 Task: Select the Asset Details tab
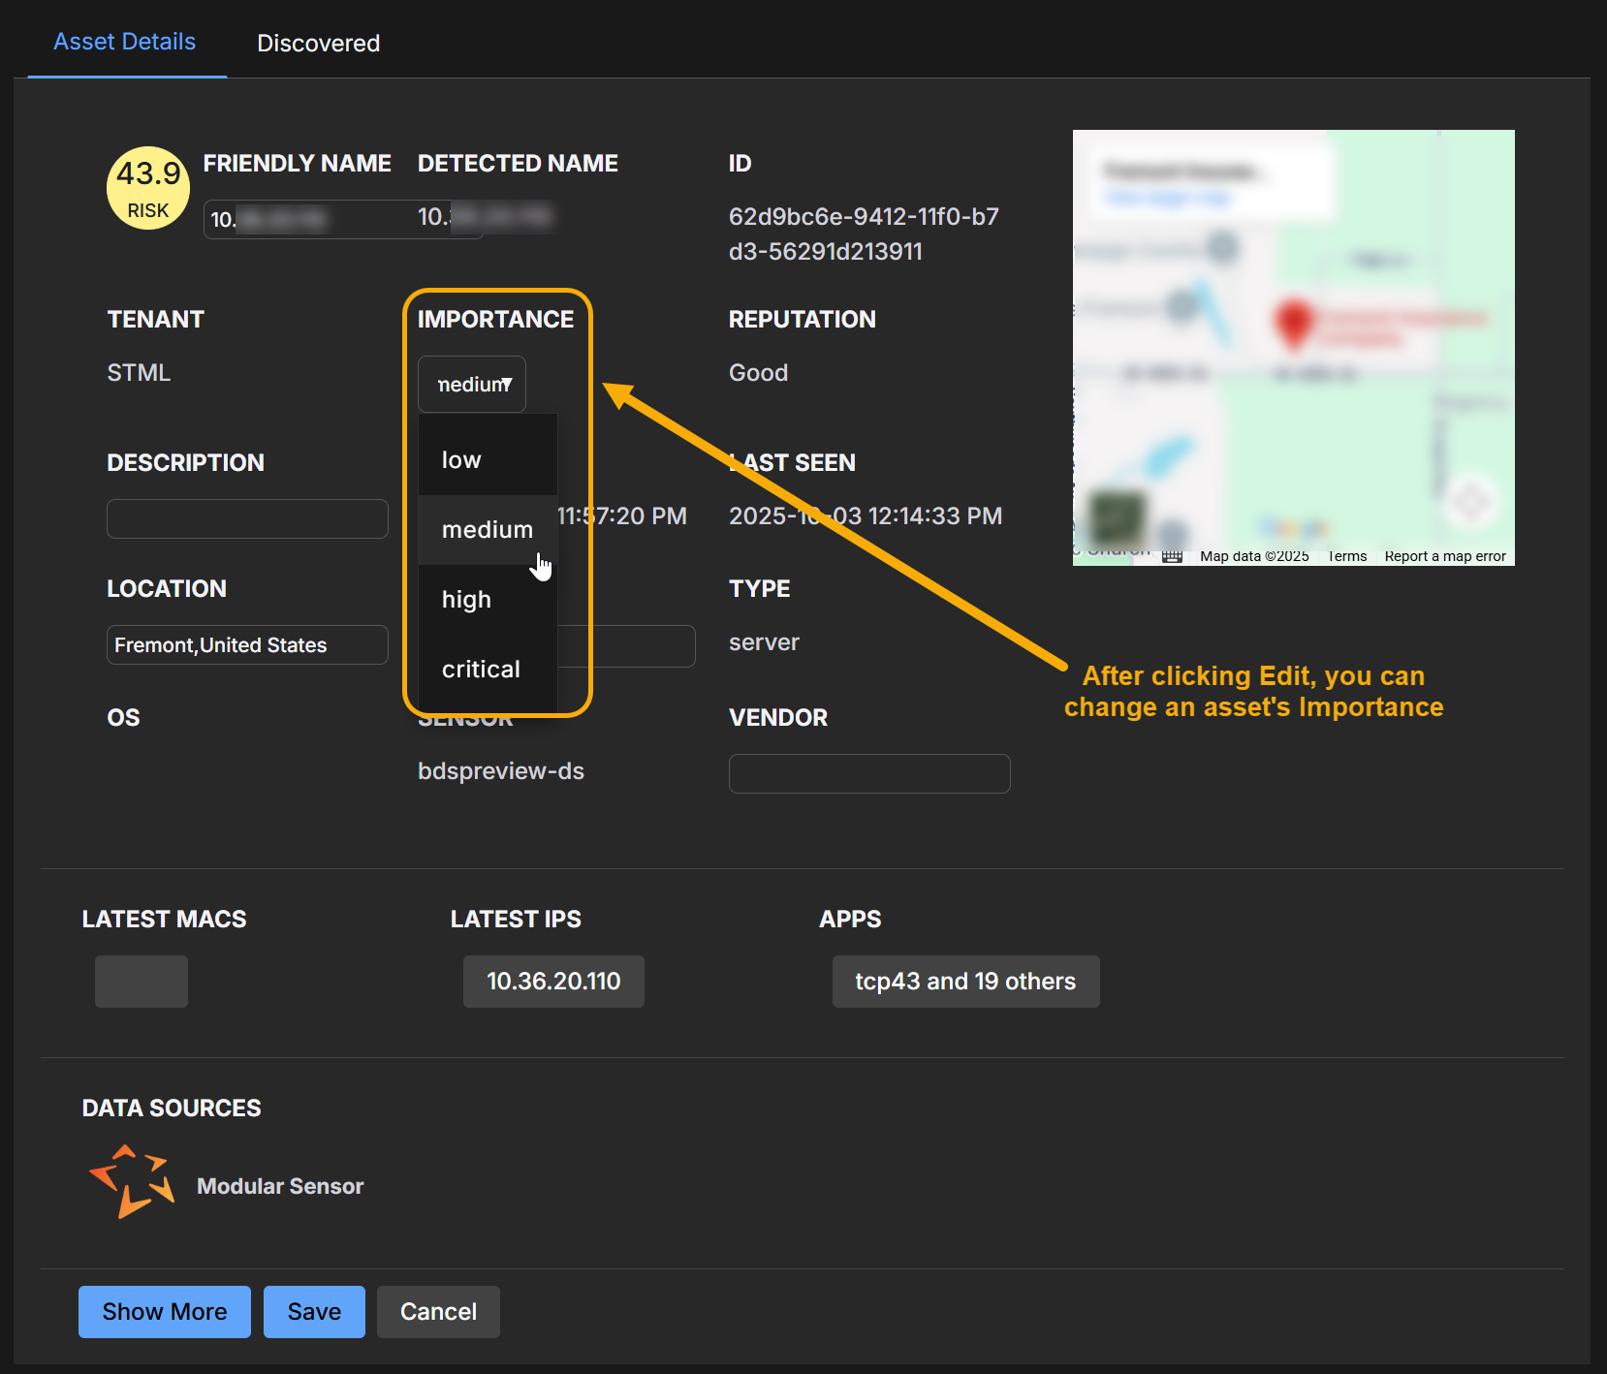(125, 42)
